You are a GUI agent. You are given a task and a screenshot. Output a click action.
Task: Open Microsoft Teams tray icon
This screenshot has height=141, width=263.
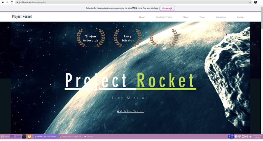point(230,136)
